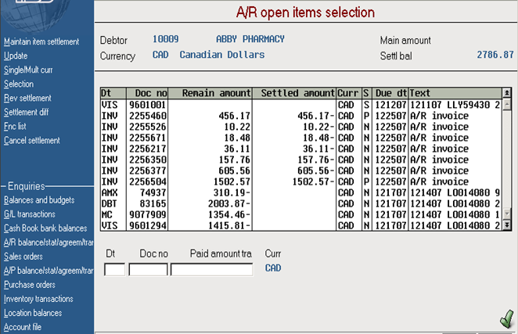The image size is (518, 334).
Task: Select the MC 9077909 row
Action: pos(301,215)
